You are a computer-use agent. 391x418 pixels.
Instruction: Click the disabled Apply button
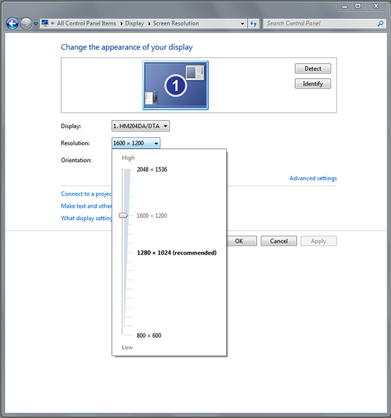pos(319,241)
